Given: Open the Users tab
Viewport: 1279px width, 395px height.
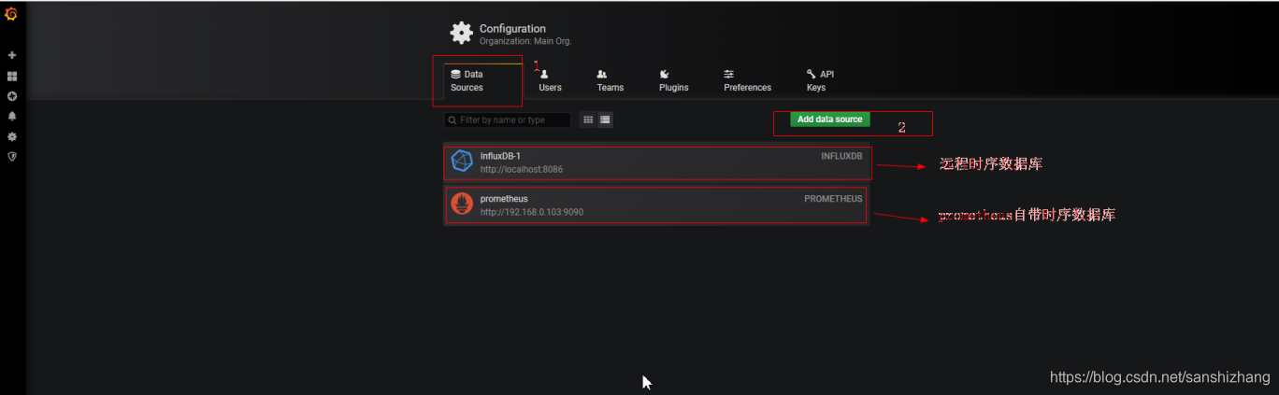Looking at the screenshot, I should 550,80.
